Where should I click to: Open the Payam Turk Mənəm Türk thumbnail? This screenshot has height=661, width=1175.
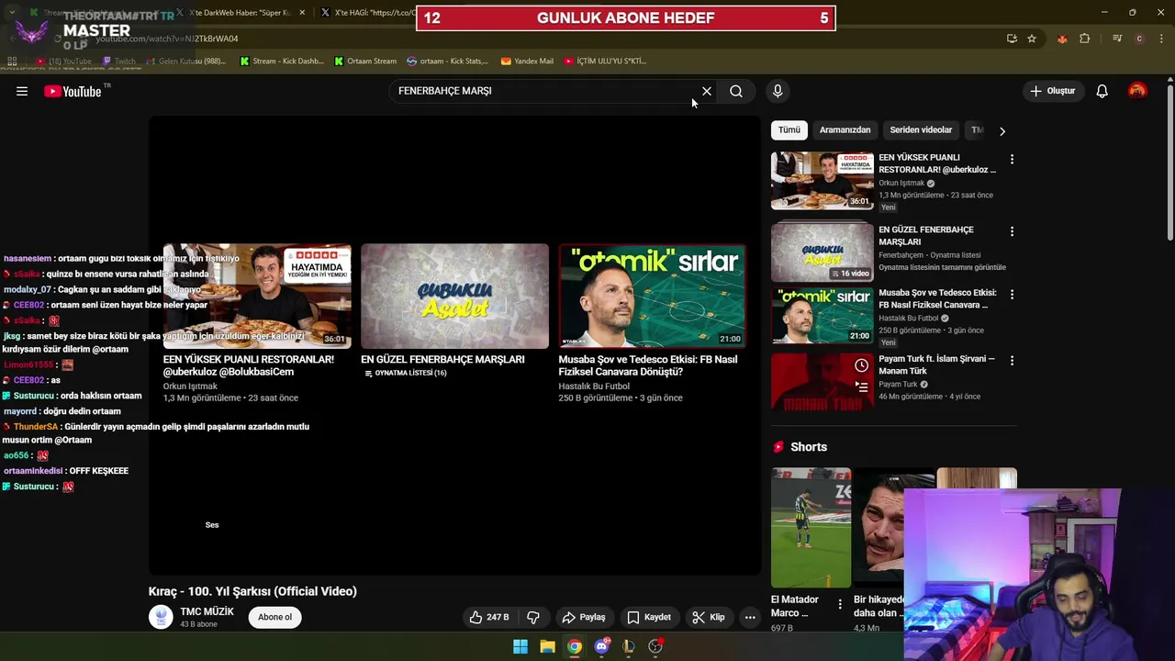(x=822, y=382)
